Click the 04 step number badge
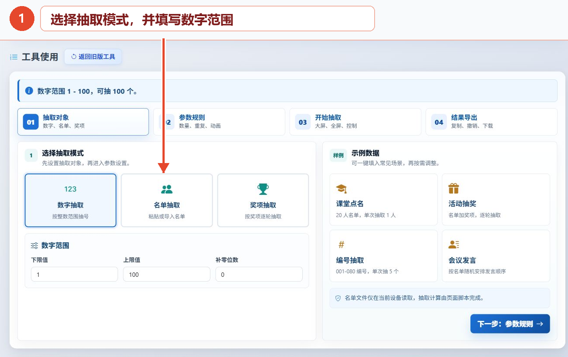 point(439,122)
